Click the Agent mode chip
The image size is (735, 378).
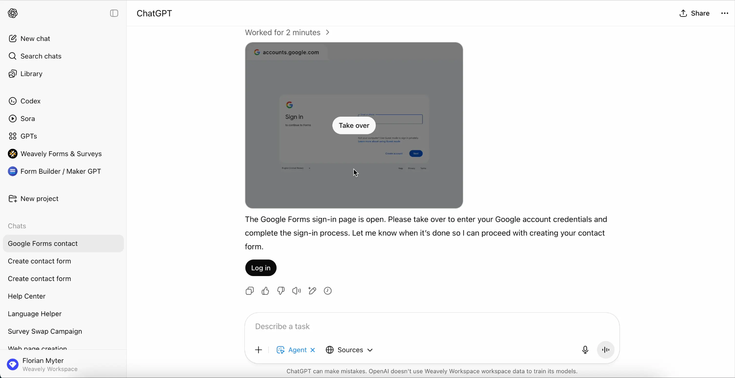(x=292, y=350)
